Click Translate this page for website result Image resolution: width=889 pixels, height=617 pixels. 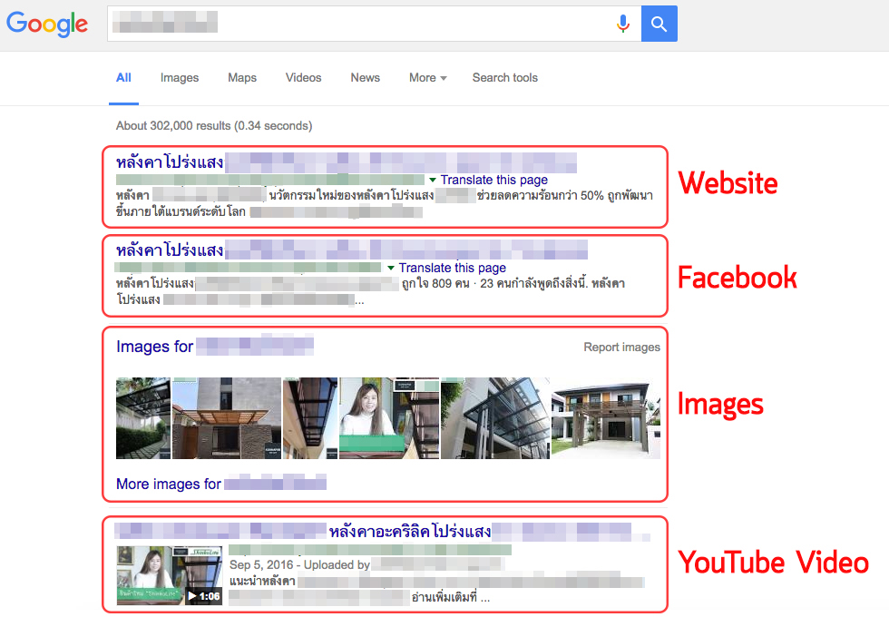click(x=493, y=180)
